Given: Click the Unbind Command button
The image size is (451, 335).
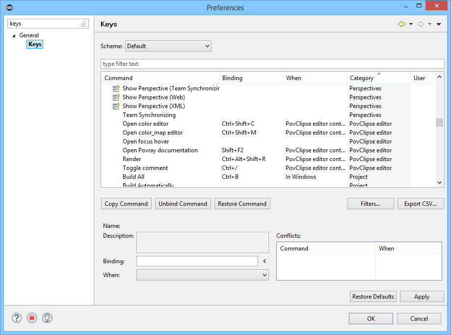Looking at the screenshot, I should pyautogui.click(x=183, y=204).
